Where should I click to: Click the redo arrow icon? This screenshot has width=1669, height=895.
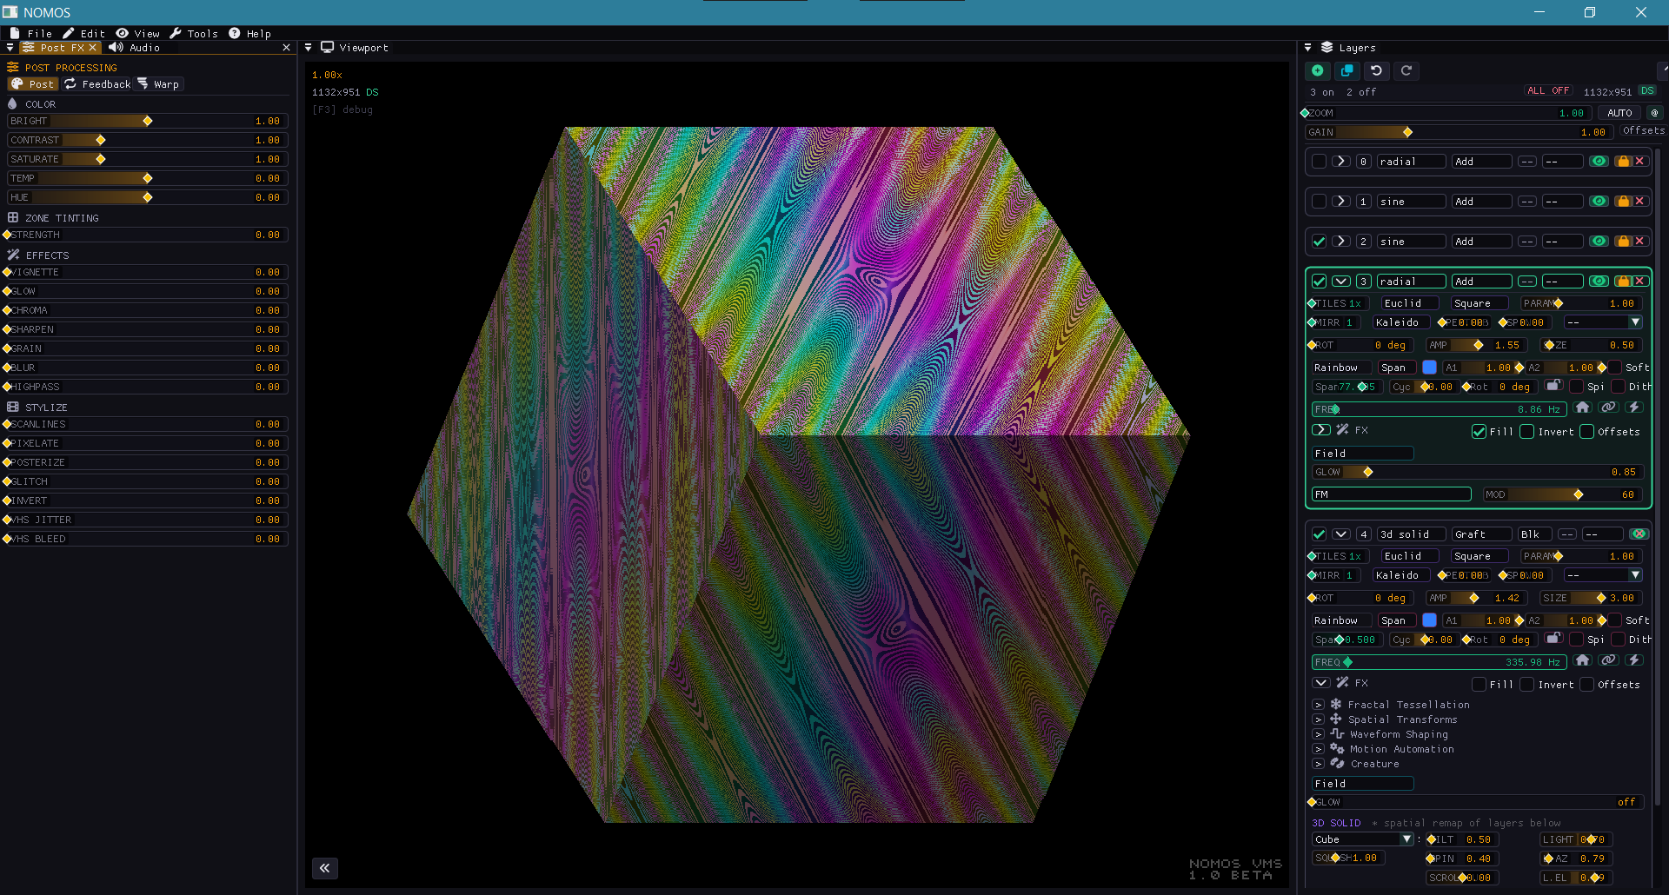click(1406, 71)
